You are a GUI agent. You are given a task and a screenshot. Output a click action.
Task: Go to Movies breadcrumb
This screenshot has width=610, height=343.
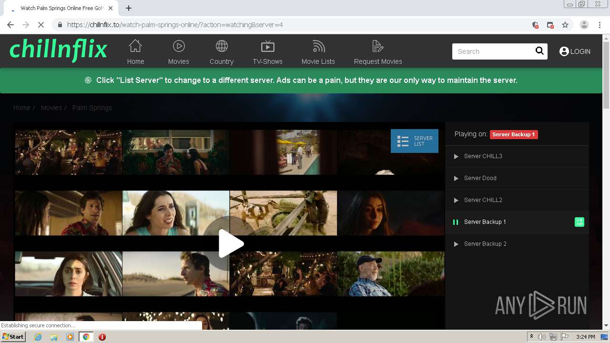tap(51, 108)
